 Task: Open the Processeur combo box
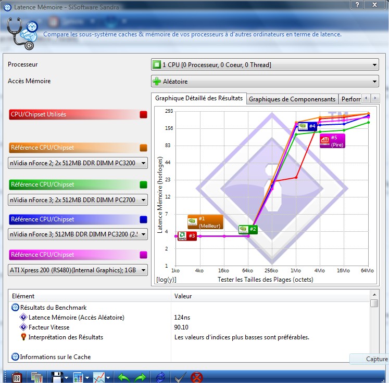pos(265,64)
